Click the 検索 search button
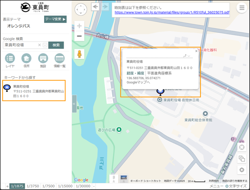This screenshot has width=250, height=190. coord(56,45)
